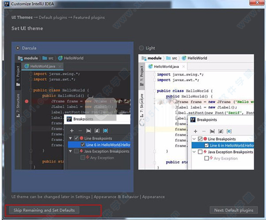Click the plus icon in dark Breakpoints panel

click(72, 131)
